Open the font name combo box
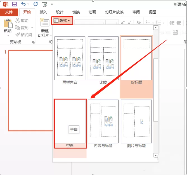The width and height of the screenshot is (187, 175). [90, 22]
